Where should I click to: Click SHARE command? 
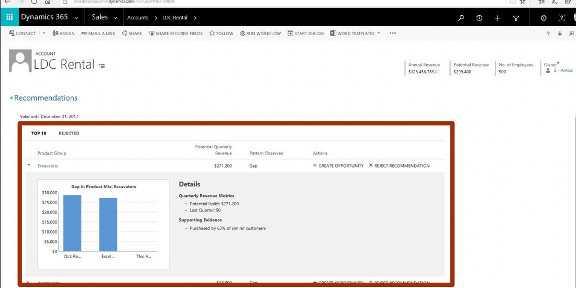pos(132,33)
